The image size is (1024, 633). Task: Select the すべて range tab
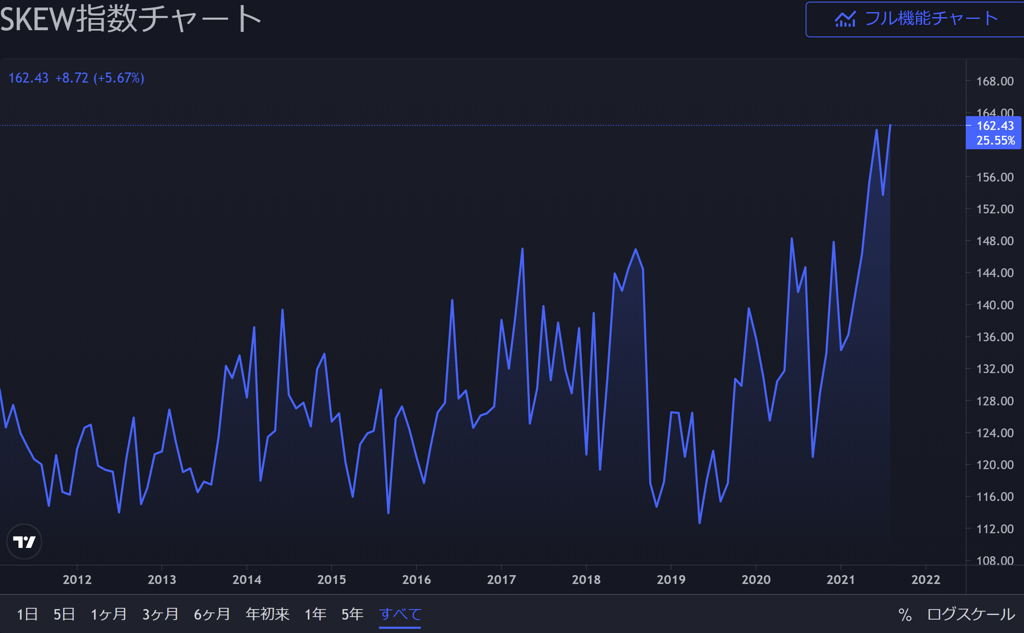point(400,614)
